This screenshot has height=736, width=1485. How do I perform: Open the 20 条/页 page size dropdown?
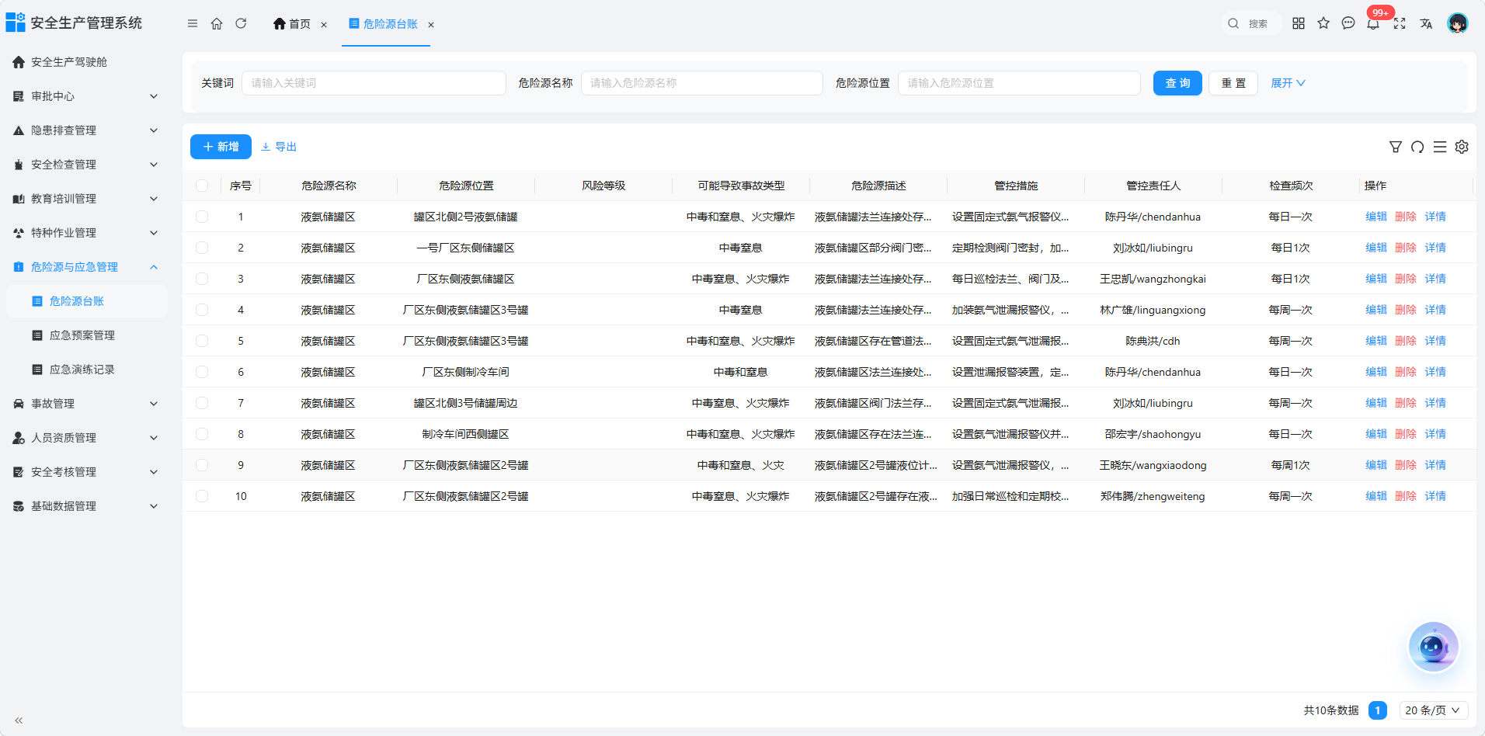(x=1433, y=710)
